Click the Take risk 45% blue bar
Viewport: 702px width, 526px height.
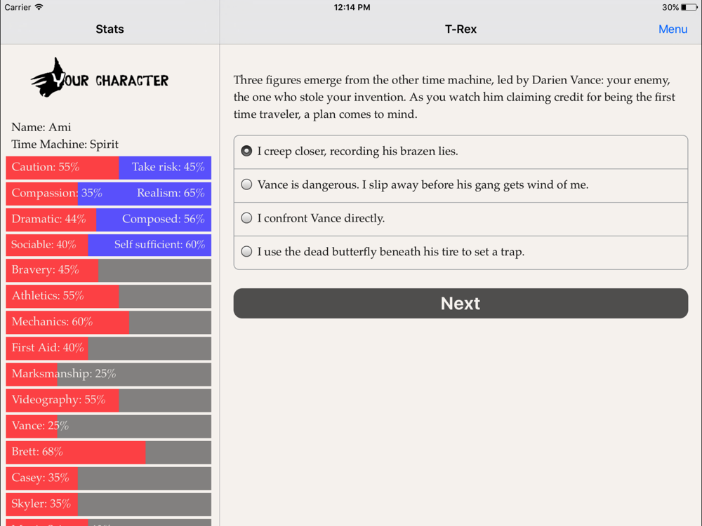[165, 168]
